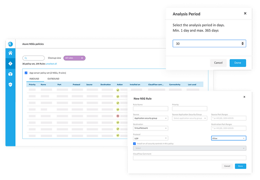Open the cube icon in the sidebar
260x180 pixels.
coord(10,74)
